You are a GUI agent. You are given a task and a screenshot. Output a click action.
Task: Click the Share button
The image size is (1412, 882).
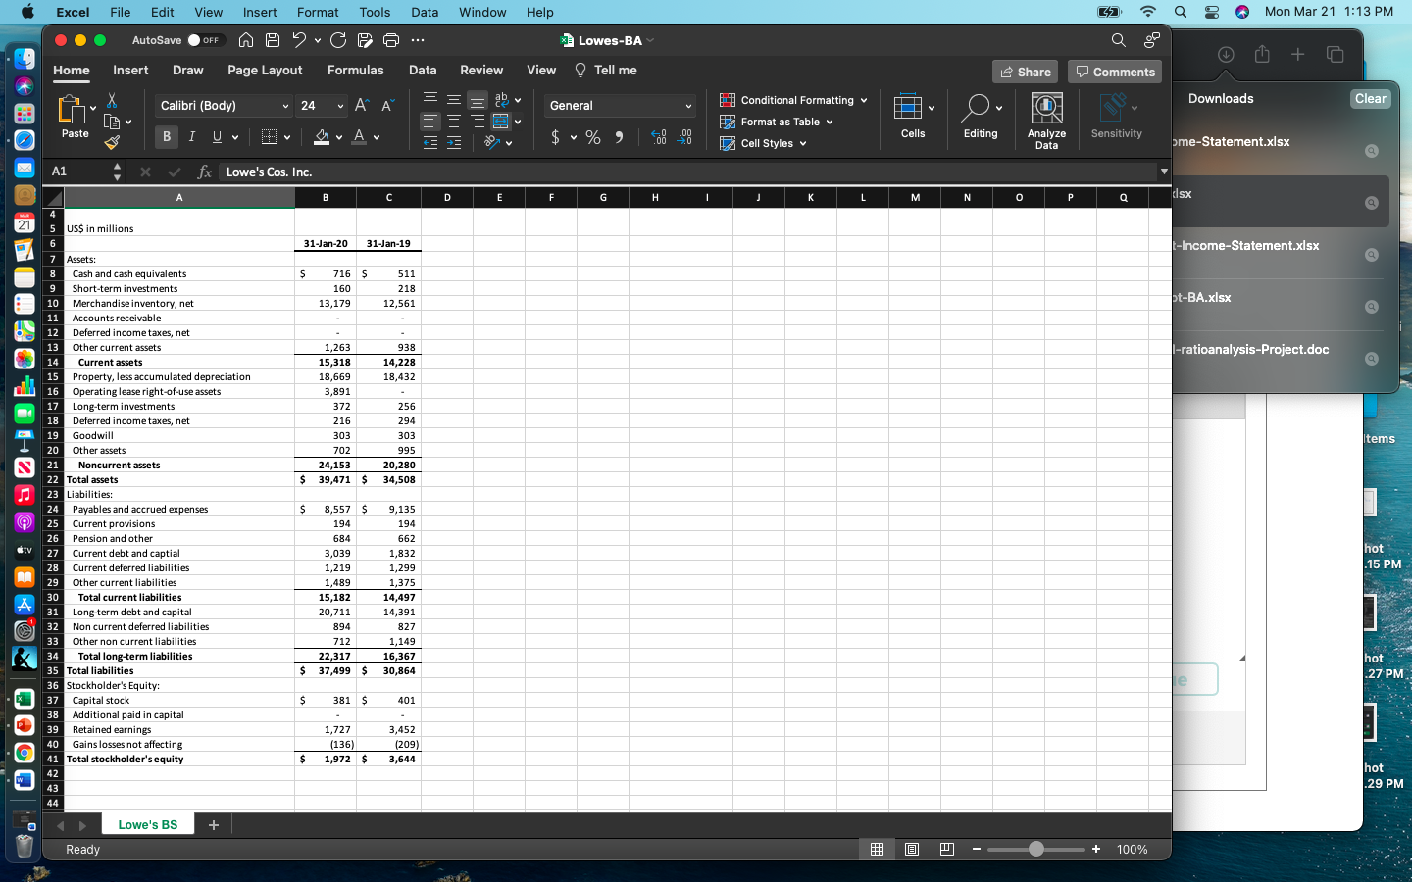[x=1025, y=72]
